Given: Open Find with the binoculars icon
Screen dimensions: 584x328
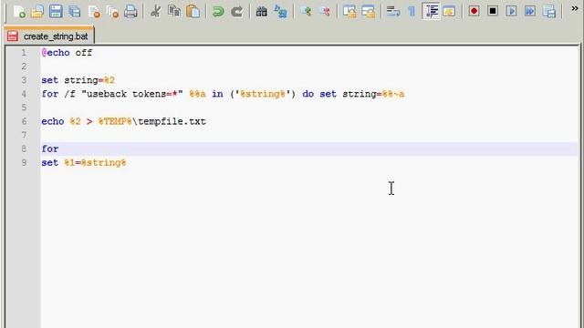Looking at the screenshot, I should click(262, 12).
